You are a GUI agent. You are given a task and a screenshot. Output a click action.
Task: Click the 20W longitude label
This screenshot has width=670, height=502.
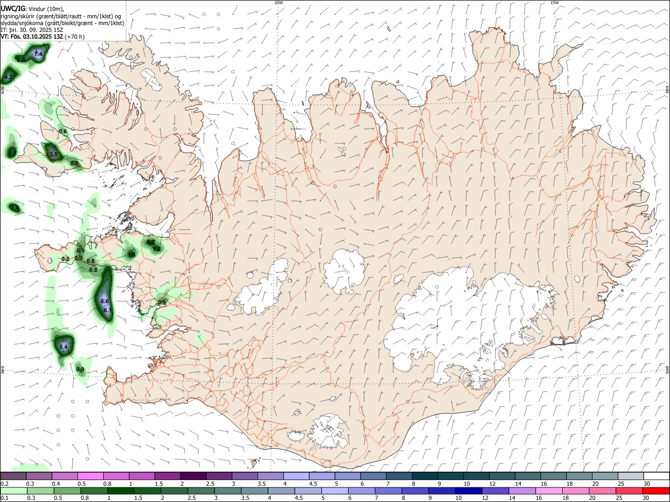278,2
